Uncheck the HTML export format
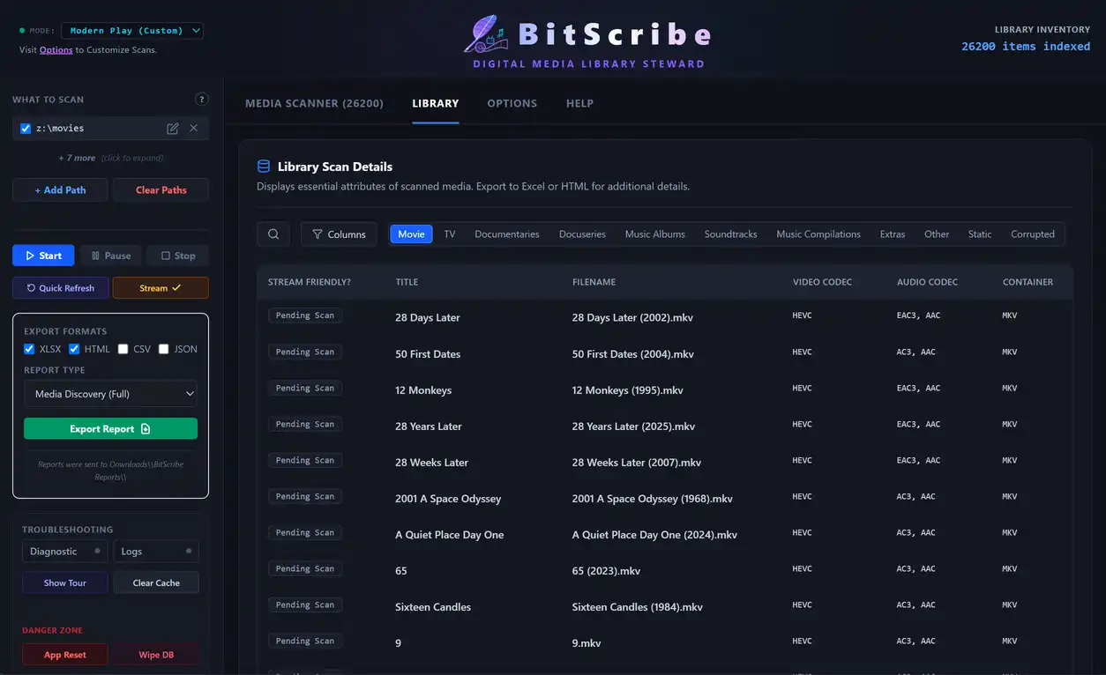This screenshot has width=1106, height=675. point(74,349)
